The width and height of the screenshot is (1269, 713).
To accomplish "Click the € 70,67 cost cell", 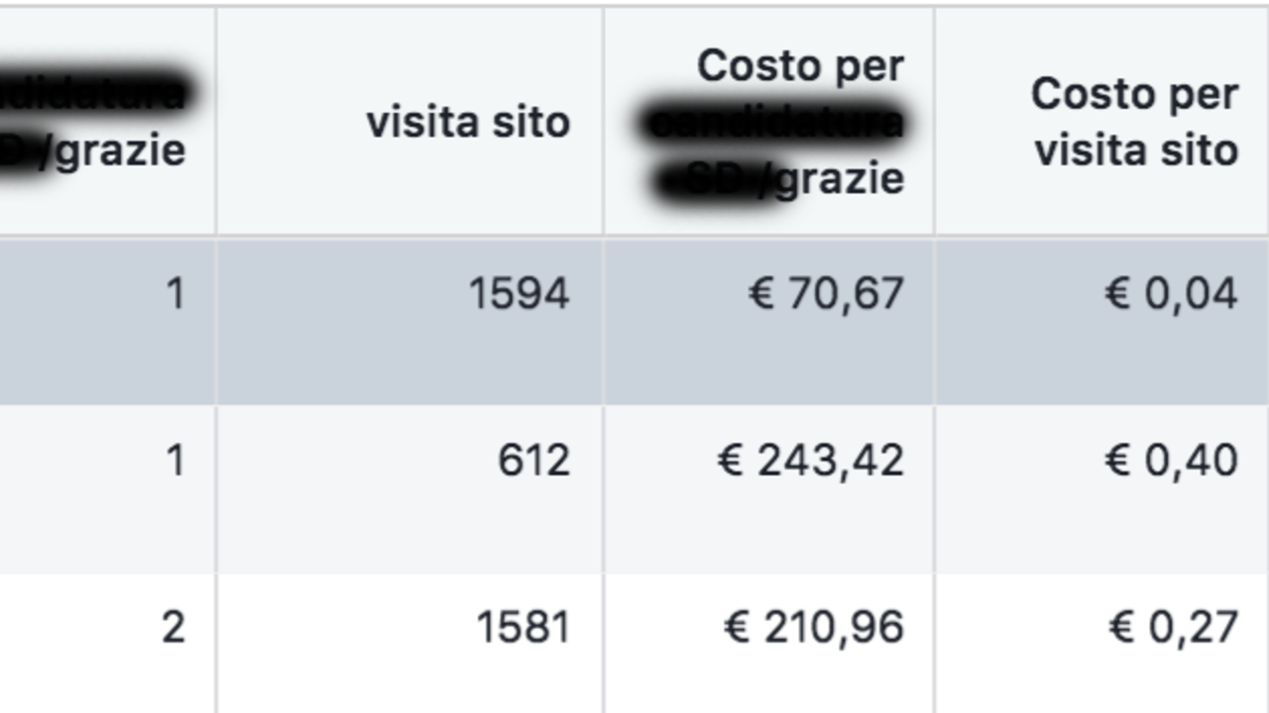I will [x=826, y=294].
